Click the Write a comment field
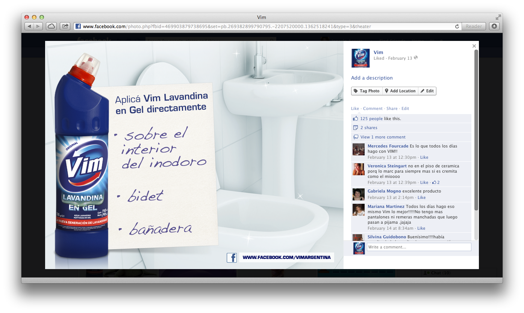524x313 pixels. coord(419,247)
